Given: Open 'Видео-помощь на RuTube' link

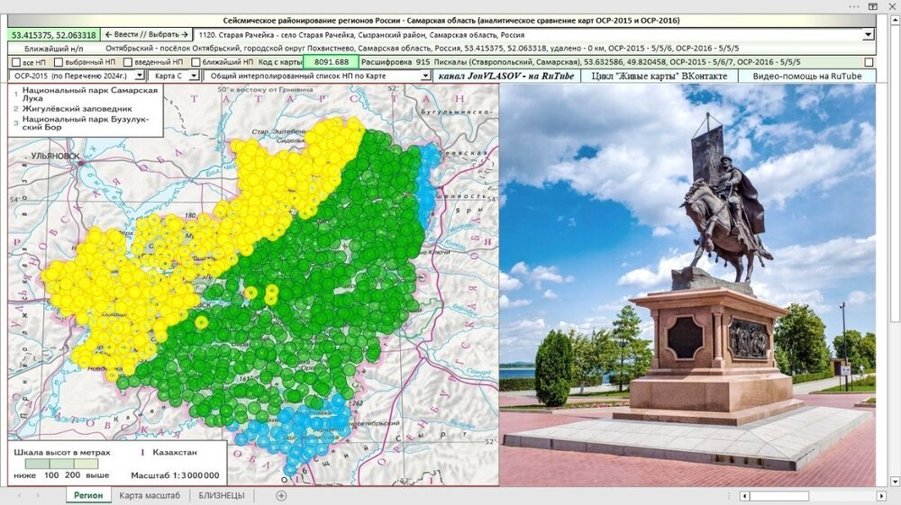Looking at the screenshot, I should [x=806, y=76].
